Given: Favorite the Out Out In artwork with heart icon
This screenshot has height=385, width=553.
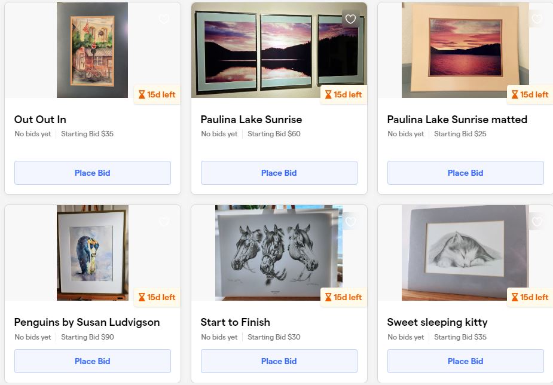Looking at the screenshot, I should pos(164,19).
